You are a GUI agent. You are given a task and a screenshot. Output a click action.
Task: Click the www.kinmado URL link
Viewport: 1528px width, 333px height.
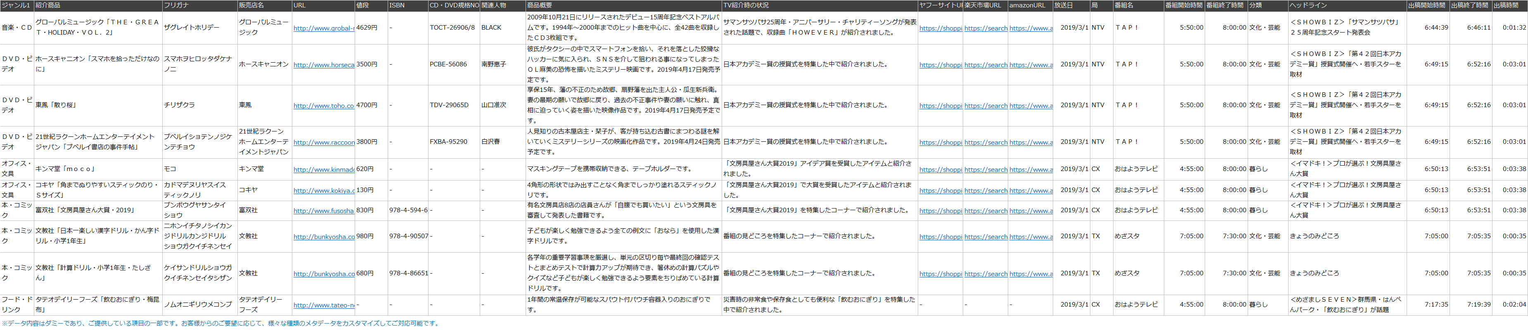pos(323,170)
